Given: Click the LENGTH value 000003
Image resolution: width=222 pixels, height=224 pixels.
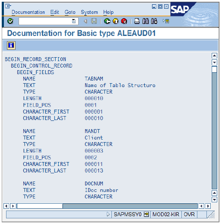Looking at the screenshot, I should click(94, 151).
